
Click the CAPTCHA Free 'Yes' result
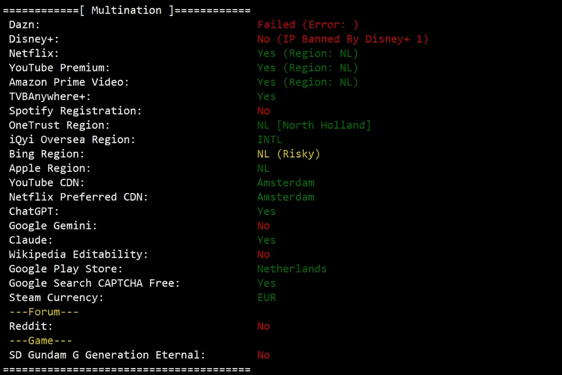267,284
